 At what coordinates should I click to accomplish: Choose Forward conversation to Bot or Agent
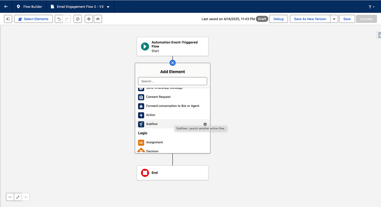pos(173,106)
